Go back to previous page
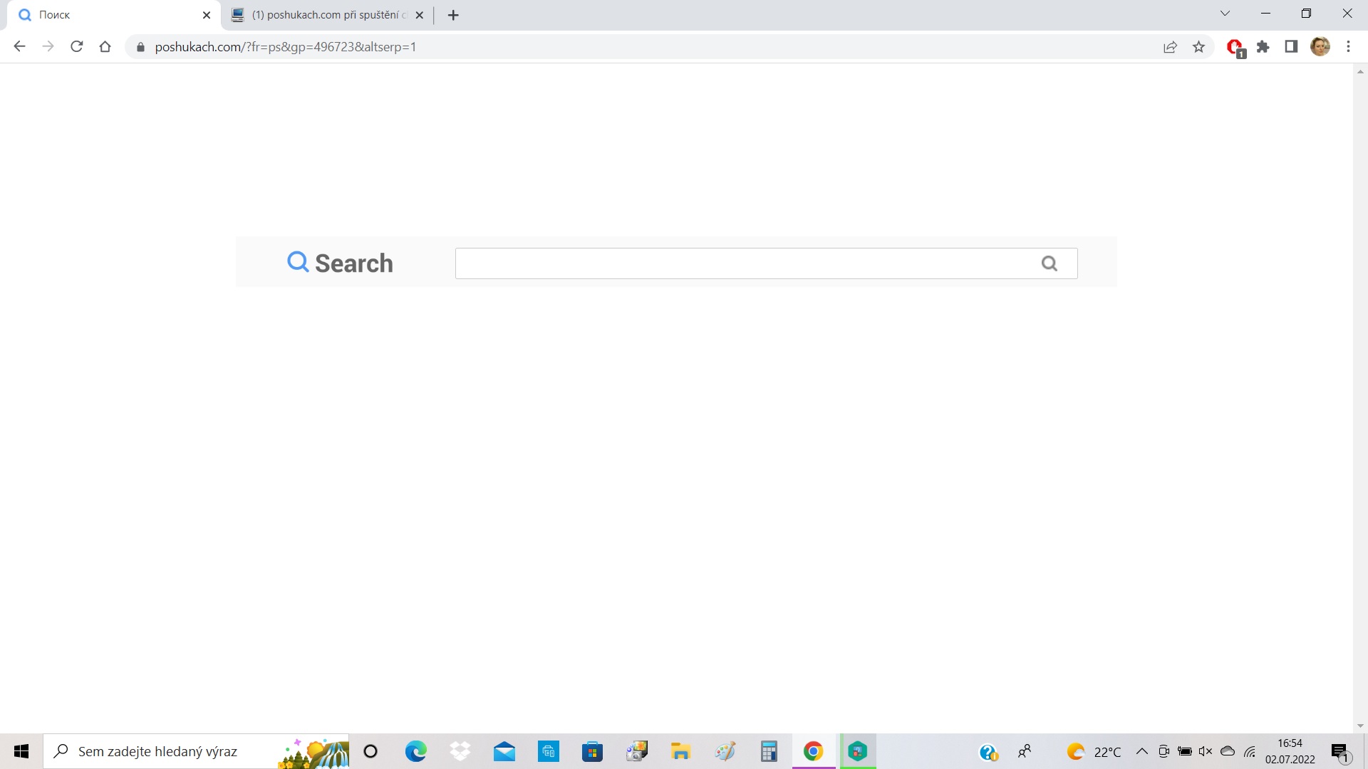Screen dimensions: 1368x769 click(x=20, y=47)
